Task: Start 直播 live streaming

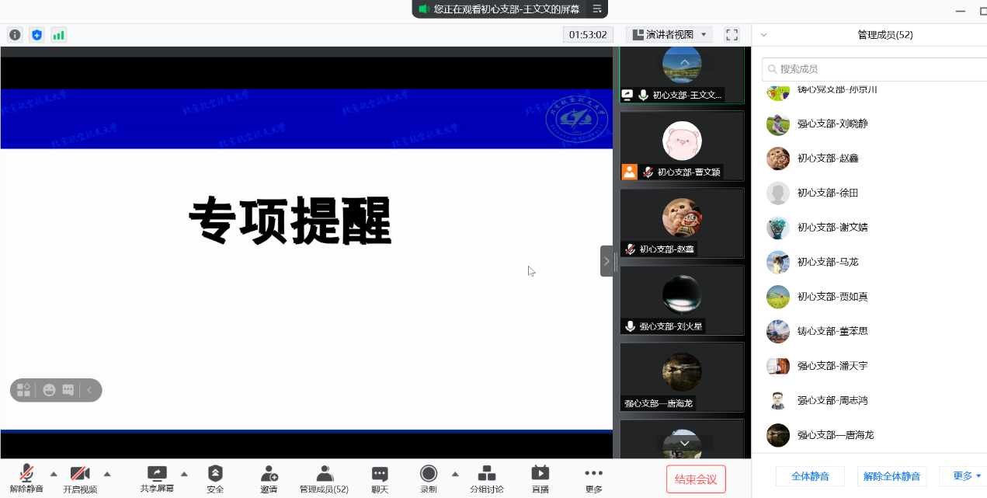Action: pos(540,478)
